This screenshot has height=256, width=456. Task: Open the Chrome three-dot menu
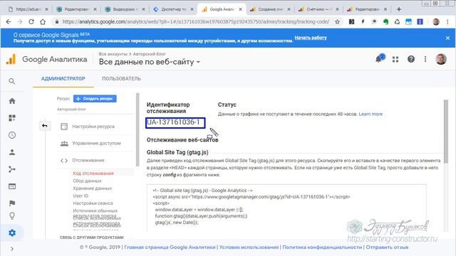tap(447, 22)
